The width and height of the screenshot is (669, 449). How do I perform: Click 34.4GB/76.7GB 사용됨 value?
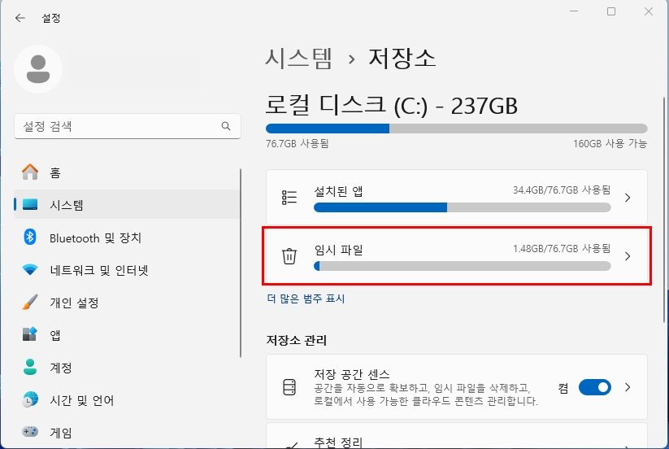click(562, 190)
